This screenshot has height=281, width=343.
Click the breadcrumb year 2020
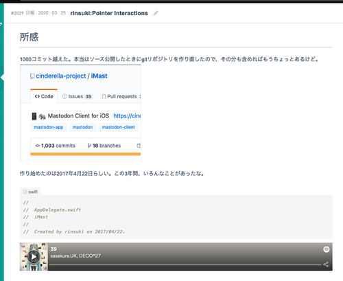point(43,13)
